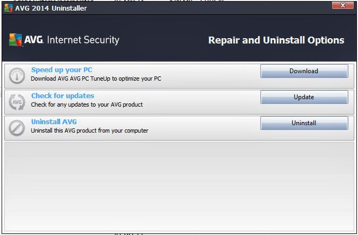This screenshot has width=358, height=235.
Task: Click the small AVG icon in the title bar
Action: point(8,8)
